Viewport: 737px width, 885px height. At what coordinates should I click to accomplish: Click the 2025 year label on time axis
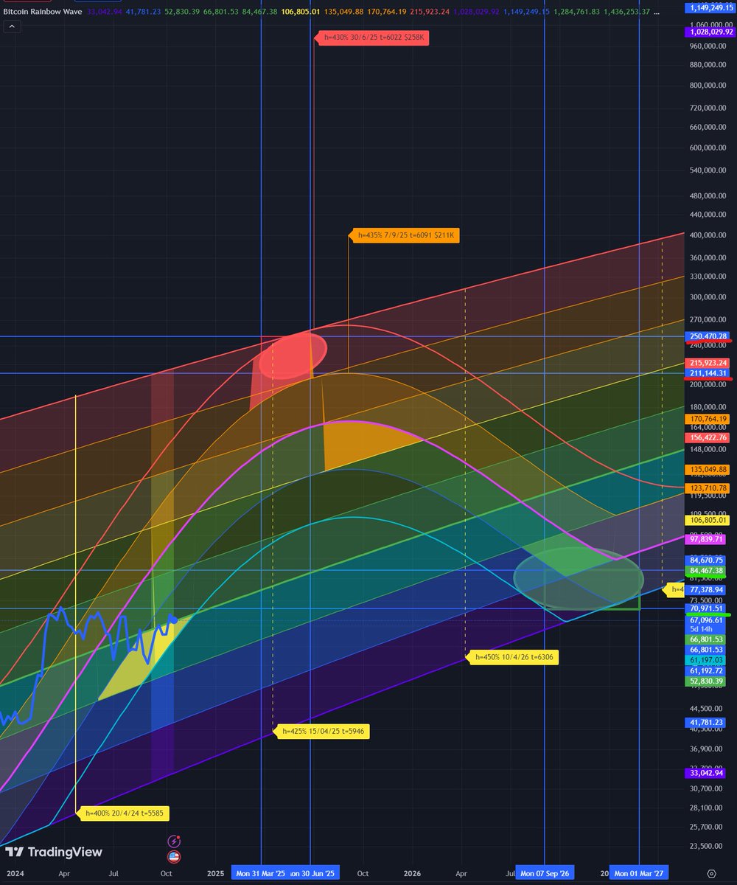coord(215,873)
